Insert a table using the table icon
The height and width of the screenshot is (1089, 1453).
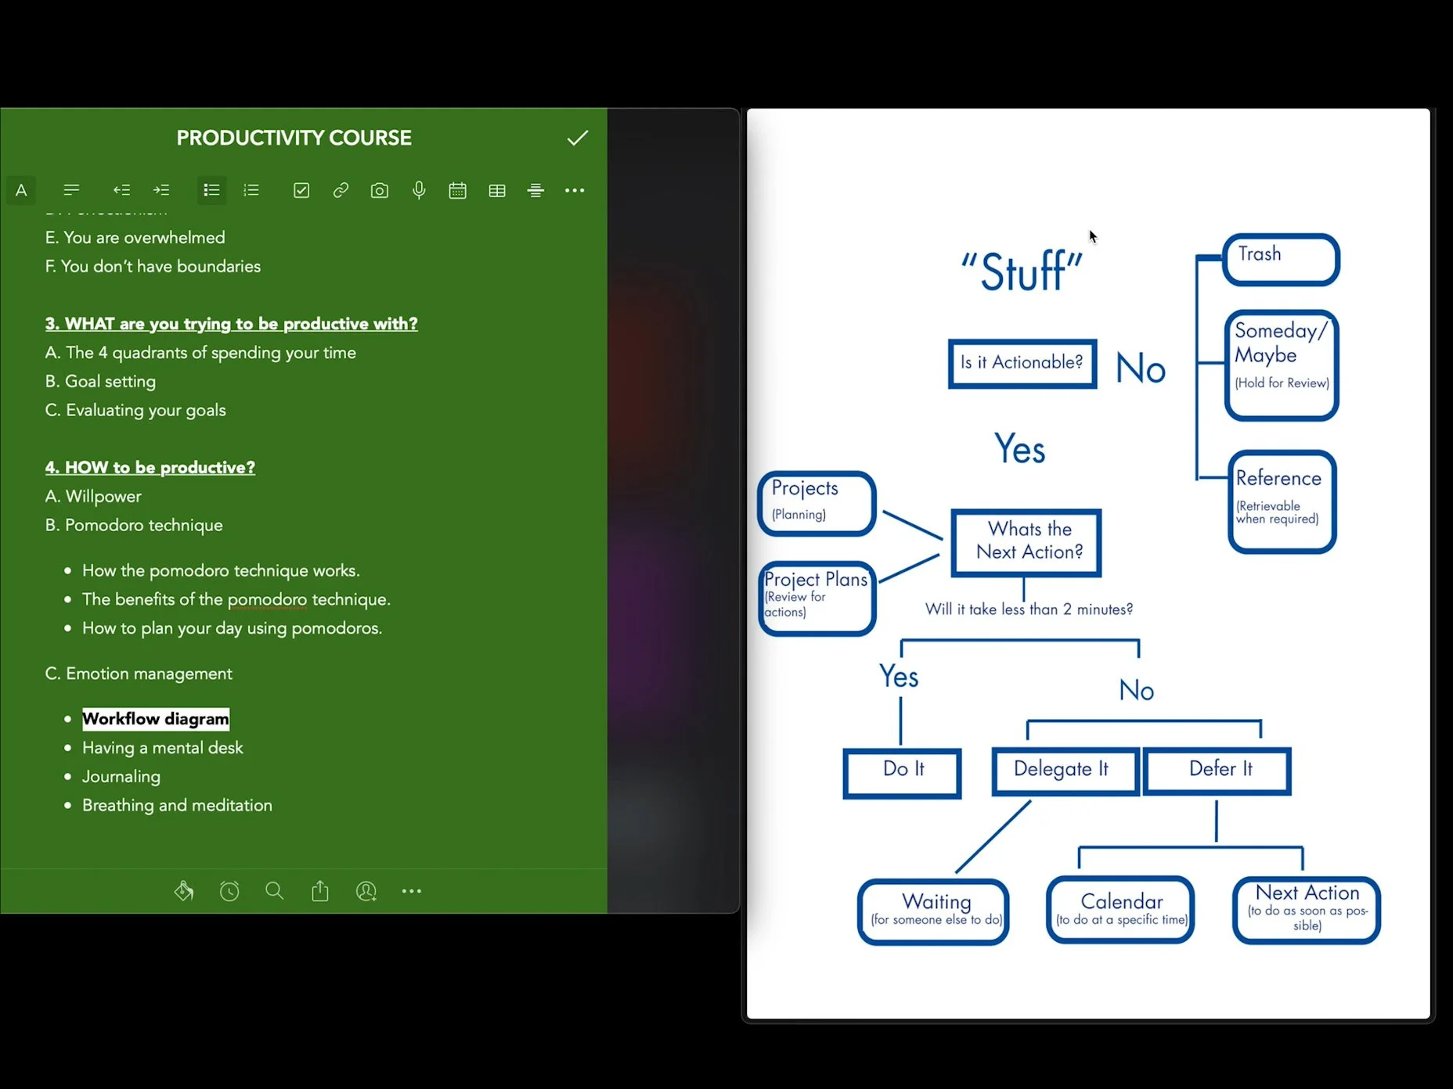[x=497, y=190]
